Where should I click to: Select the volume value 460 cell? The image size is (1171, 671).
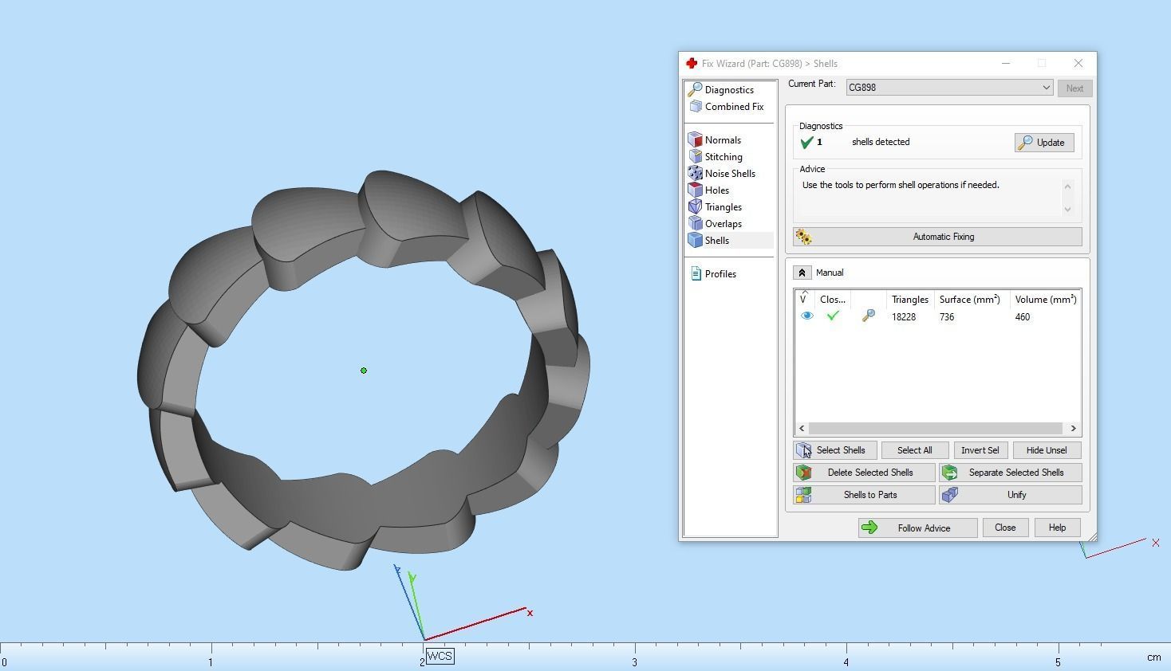[1023, 317]
